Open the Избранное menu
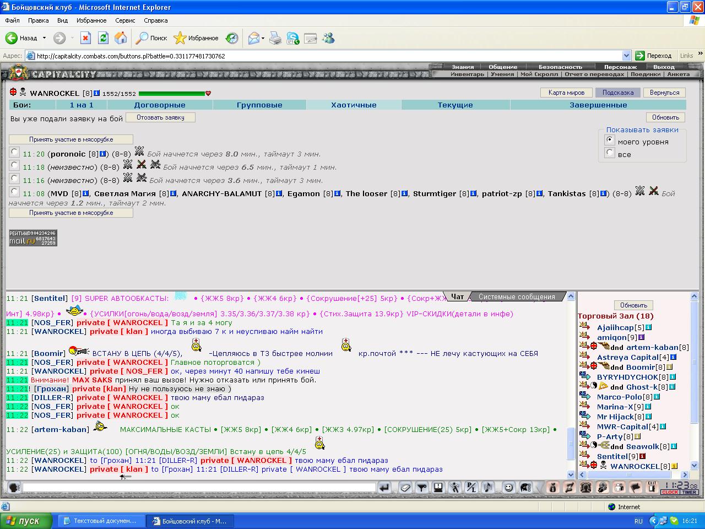The width and height of the screenshot is (705, 529). pyautogui.click(x=91, y=20)
